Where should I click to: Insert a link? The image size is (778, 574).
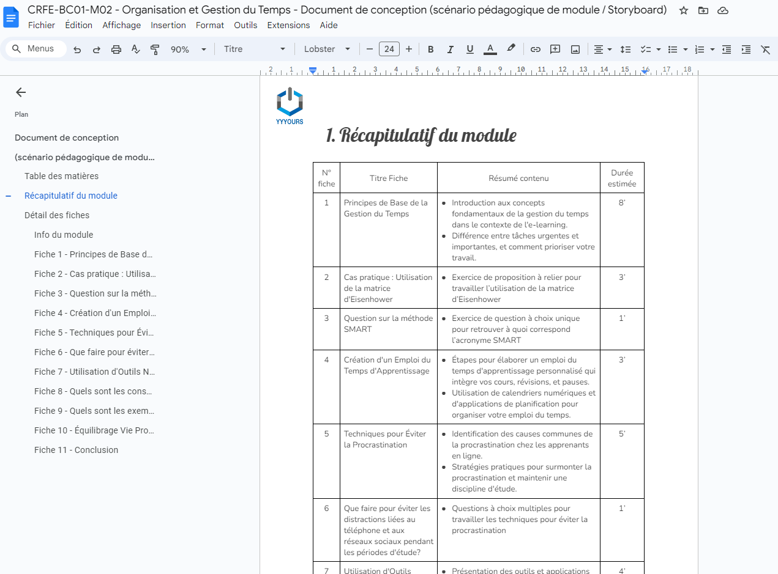[x=536, y=50]
